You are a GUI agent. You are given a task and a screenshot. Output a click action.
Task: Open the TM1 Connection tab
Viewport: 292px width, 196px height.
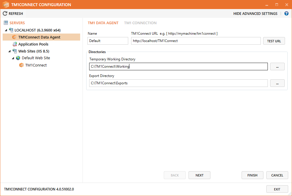pos(140,23)
